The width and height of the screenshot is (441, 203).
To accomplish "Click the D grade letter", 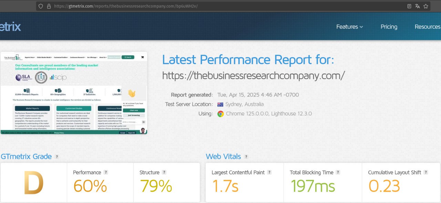I will tap(33, 183).
